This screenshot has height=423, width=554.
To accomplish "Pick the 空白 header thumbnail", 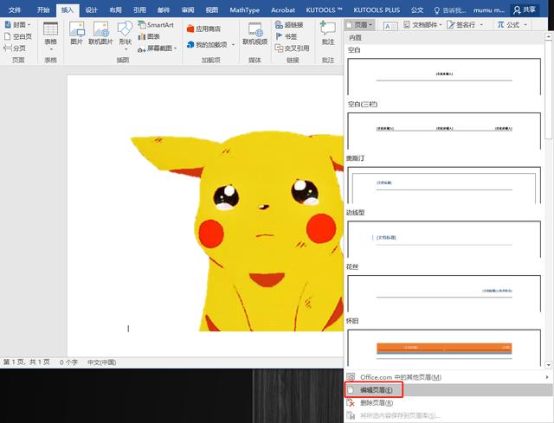I will tap(444, 77).
